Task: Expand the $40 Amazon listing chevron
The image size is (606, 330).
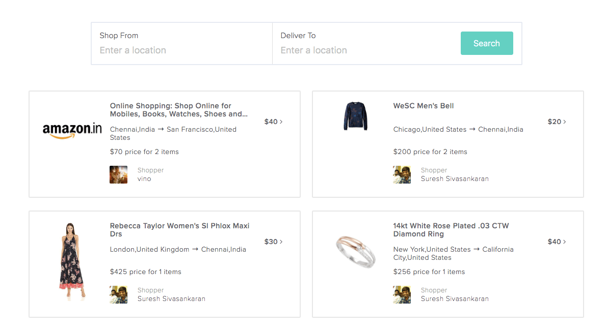Action: tap(281, 122)
